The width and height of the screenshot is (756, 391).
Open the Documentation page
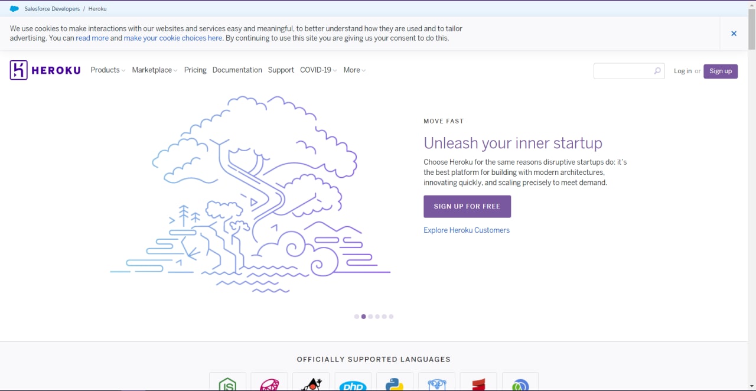(x=237, y=70)
